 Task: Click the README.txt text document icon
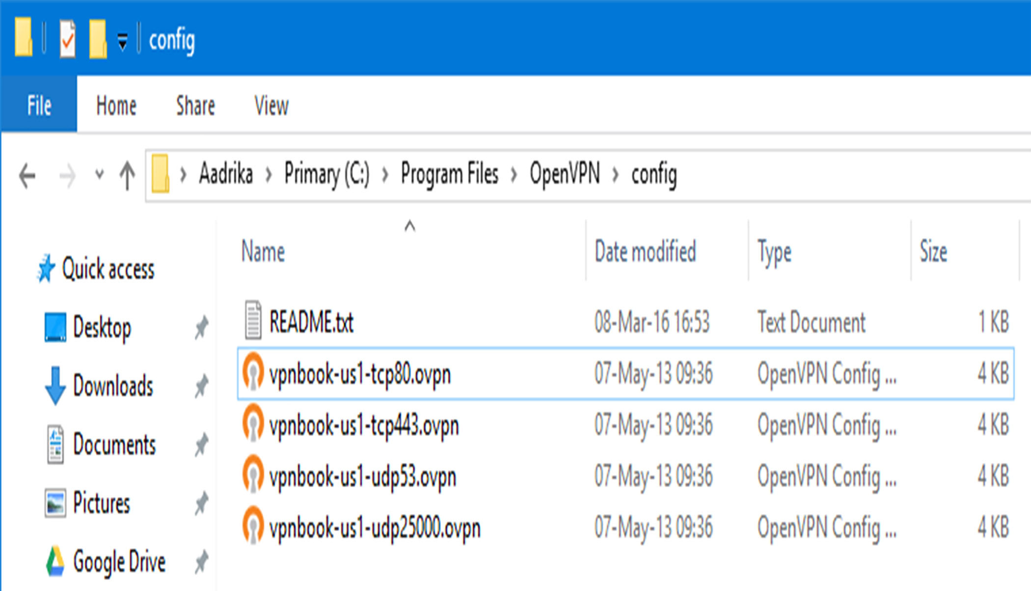[x=253, y=320]
